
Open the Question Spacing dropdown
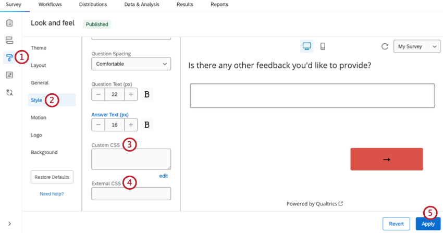pos(131,64)
